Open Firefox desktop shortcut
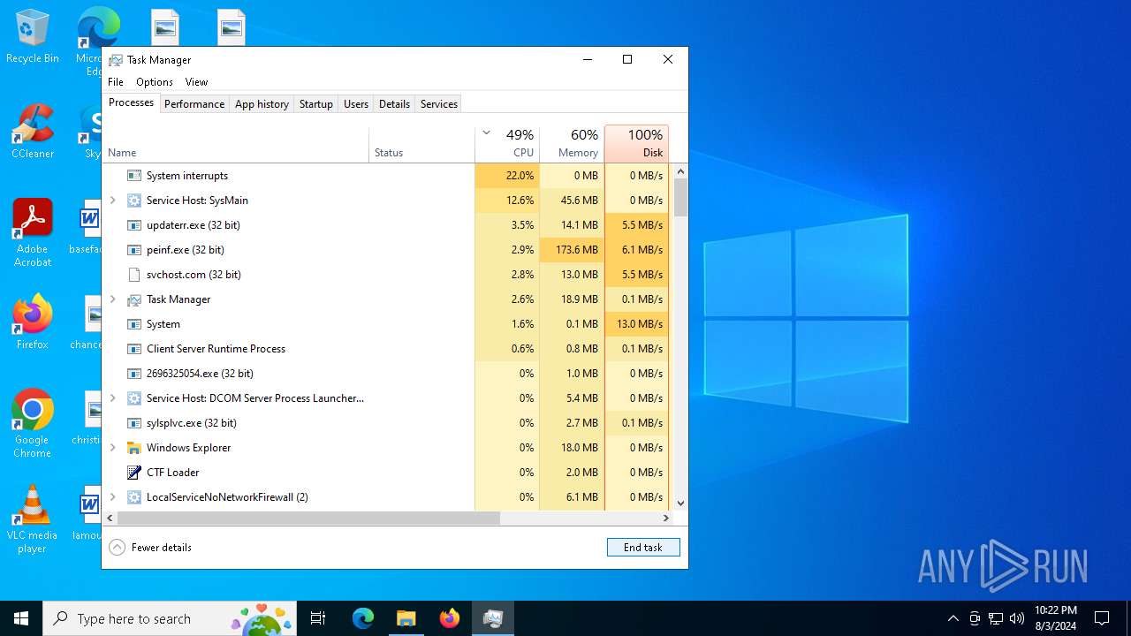This screenshot has width=1131, height=636. (x=33, y=322)
